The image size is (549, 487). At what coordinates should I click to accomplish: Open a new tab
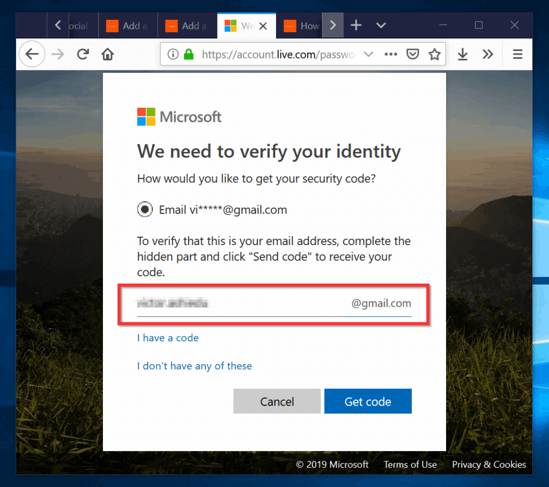pyautogui.click(x=356, y=25)
